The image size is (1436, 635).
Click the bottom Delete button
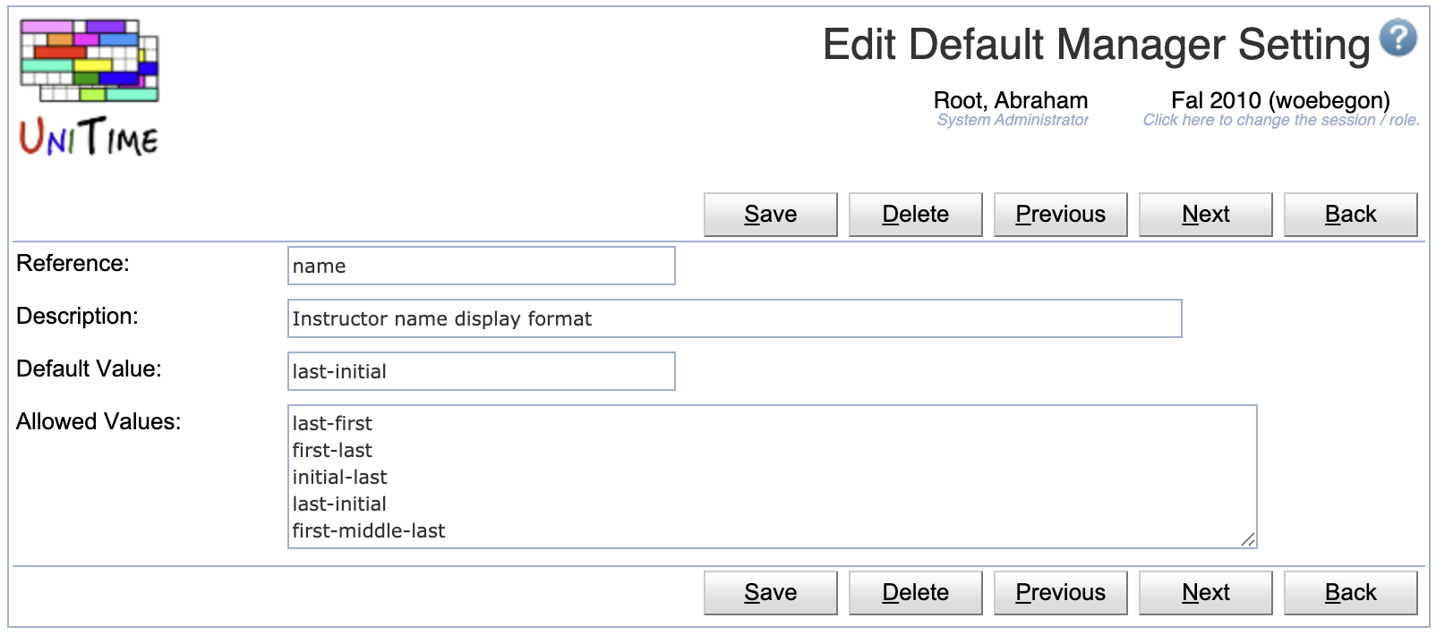(x=916, y=593)
